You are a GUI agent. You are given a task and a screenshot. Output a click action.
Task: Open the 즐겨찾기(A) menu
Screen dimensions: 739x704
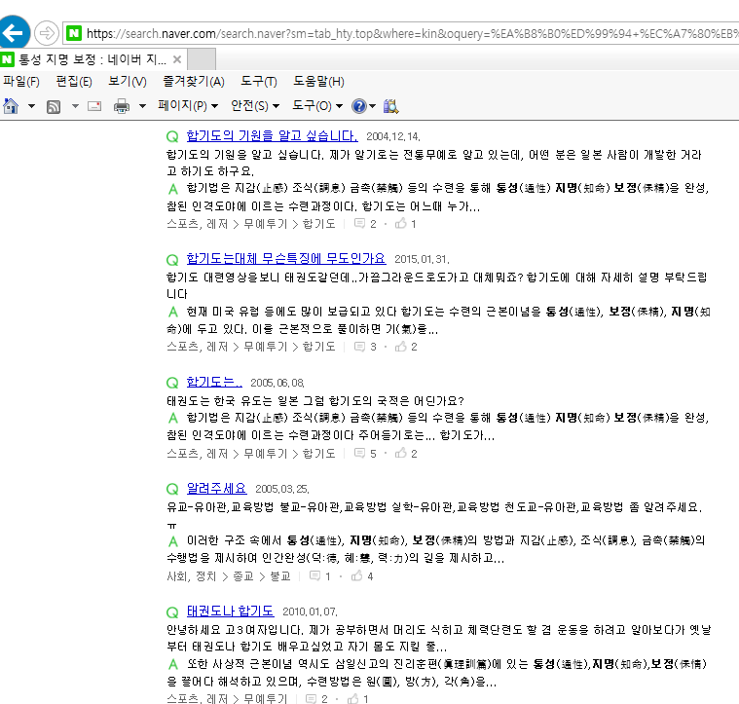pyautogui.click(x=194, y=82)
